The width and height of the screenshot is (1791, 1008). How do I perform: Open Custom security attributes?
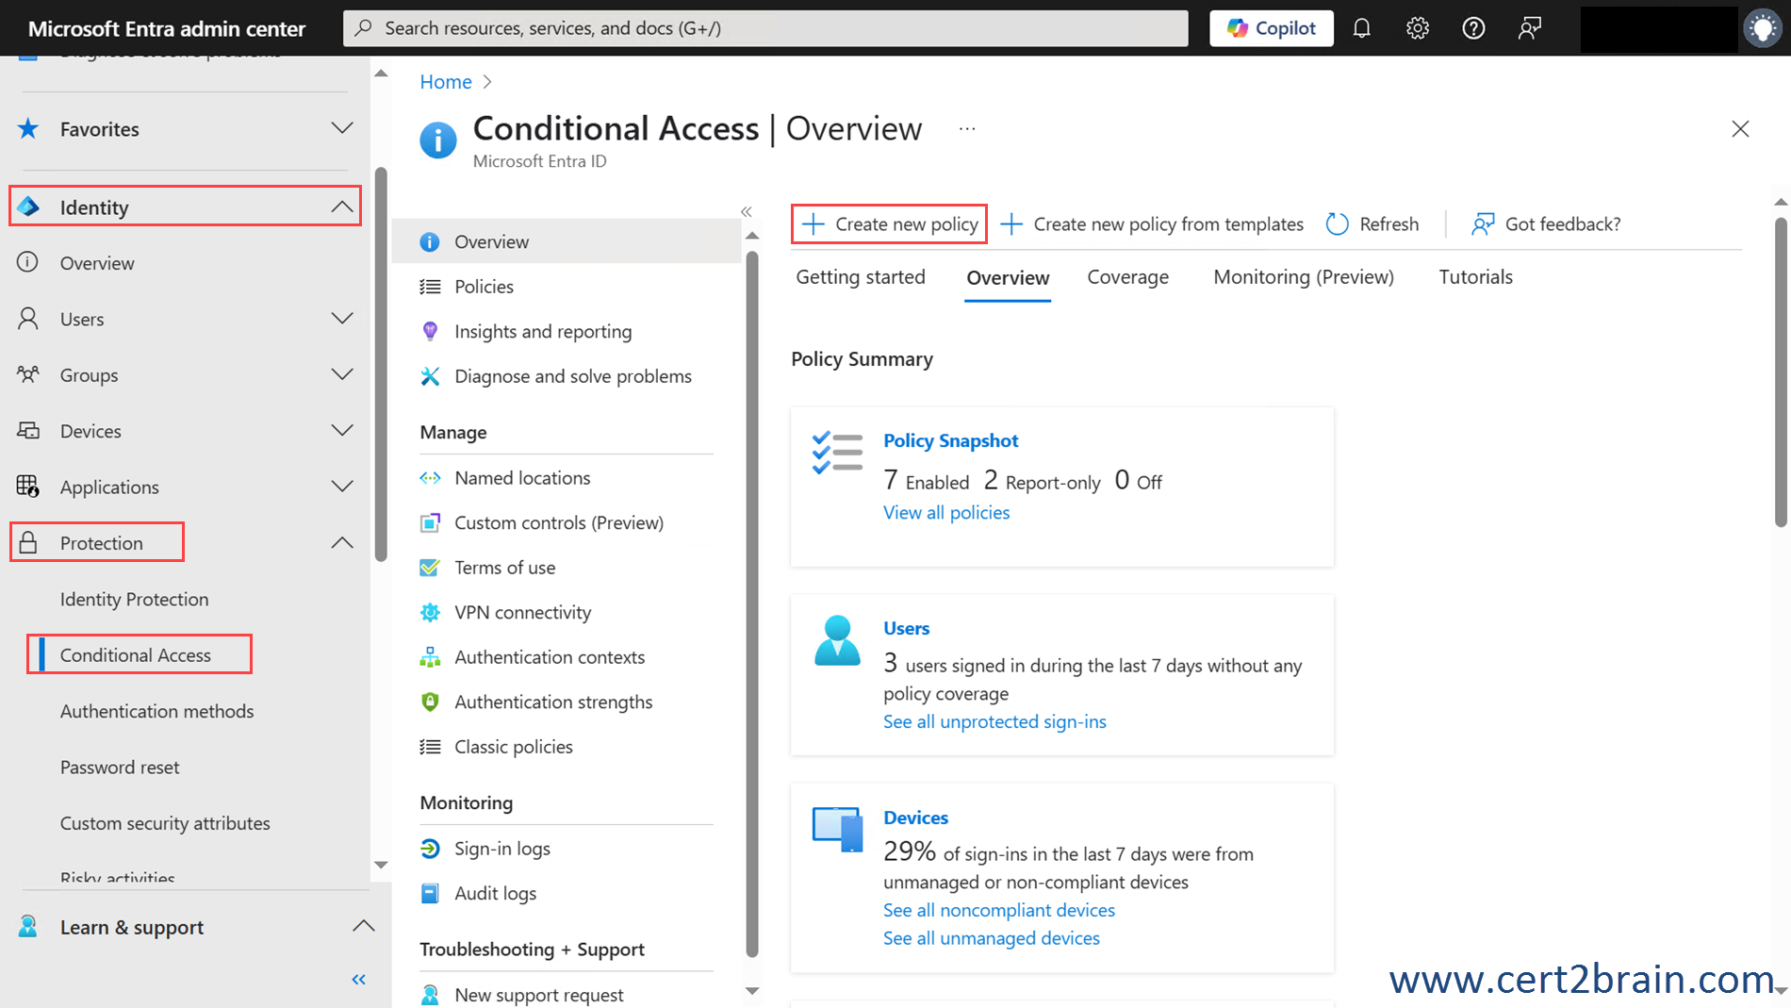[165, 823]
